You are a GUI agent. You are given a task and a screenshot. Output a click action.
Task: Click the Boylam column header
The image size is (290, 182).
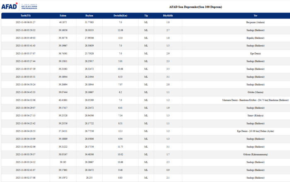89,15
